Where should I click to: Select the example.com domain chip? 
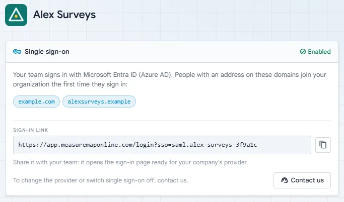coord(36,102)
